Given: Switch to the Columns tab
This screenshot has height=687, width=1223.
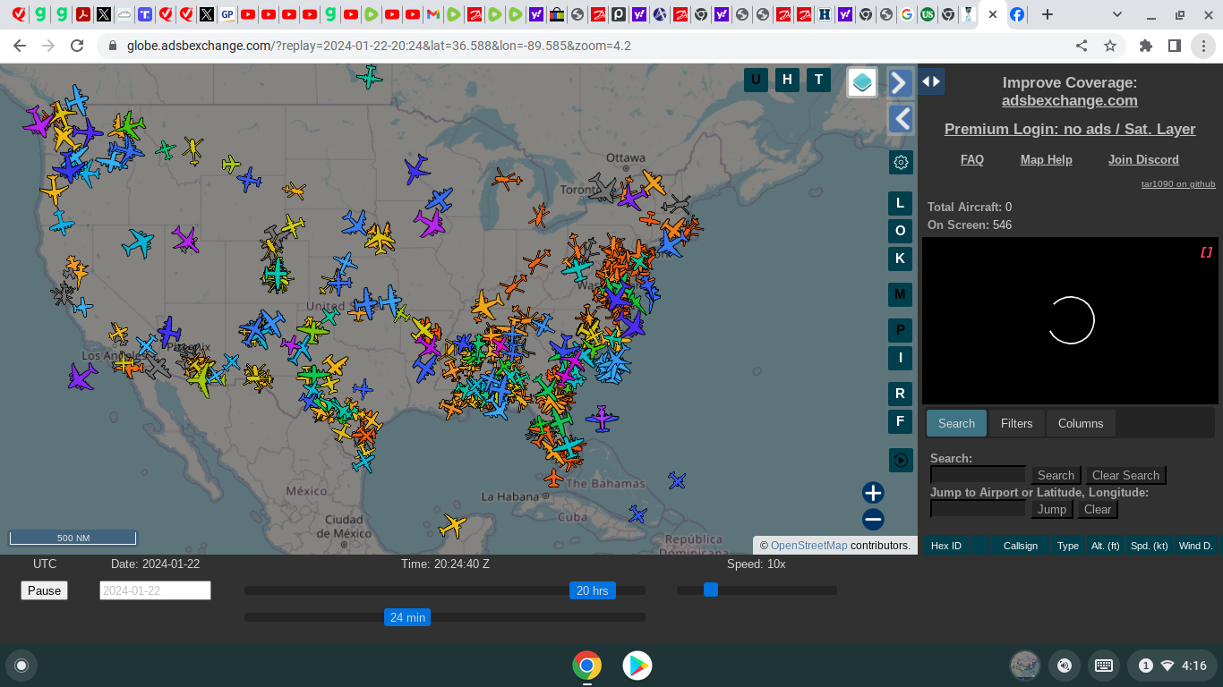Looking at the screenshot, I should click(x=1081, y=423).
